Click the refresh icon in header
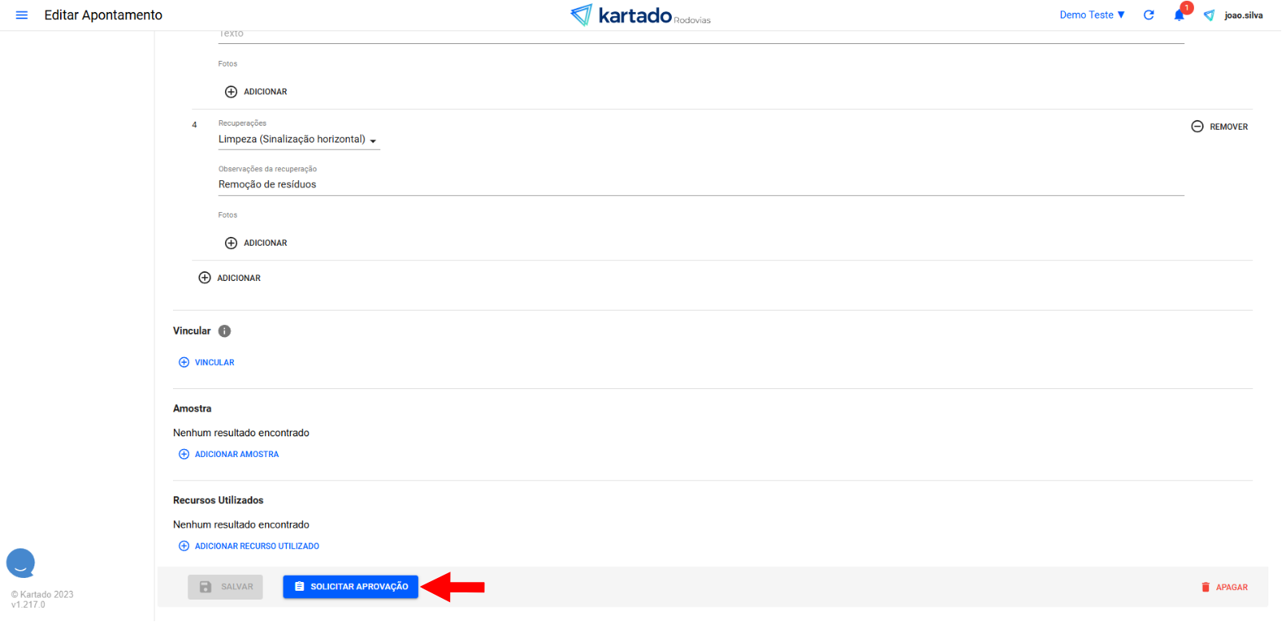Viewport: 1282px width, 622px height. pos(1148,15)
